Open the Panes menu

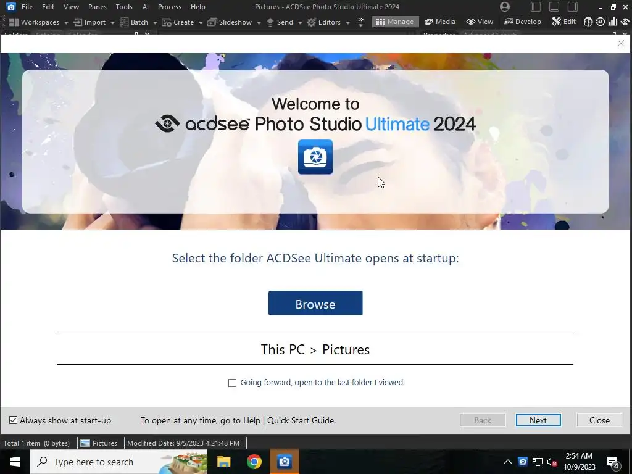98,7
